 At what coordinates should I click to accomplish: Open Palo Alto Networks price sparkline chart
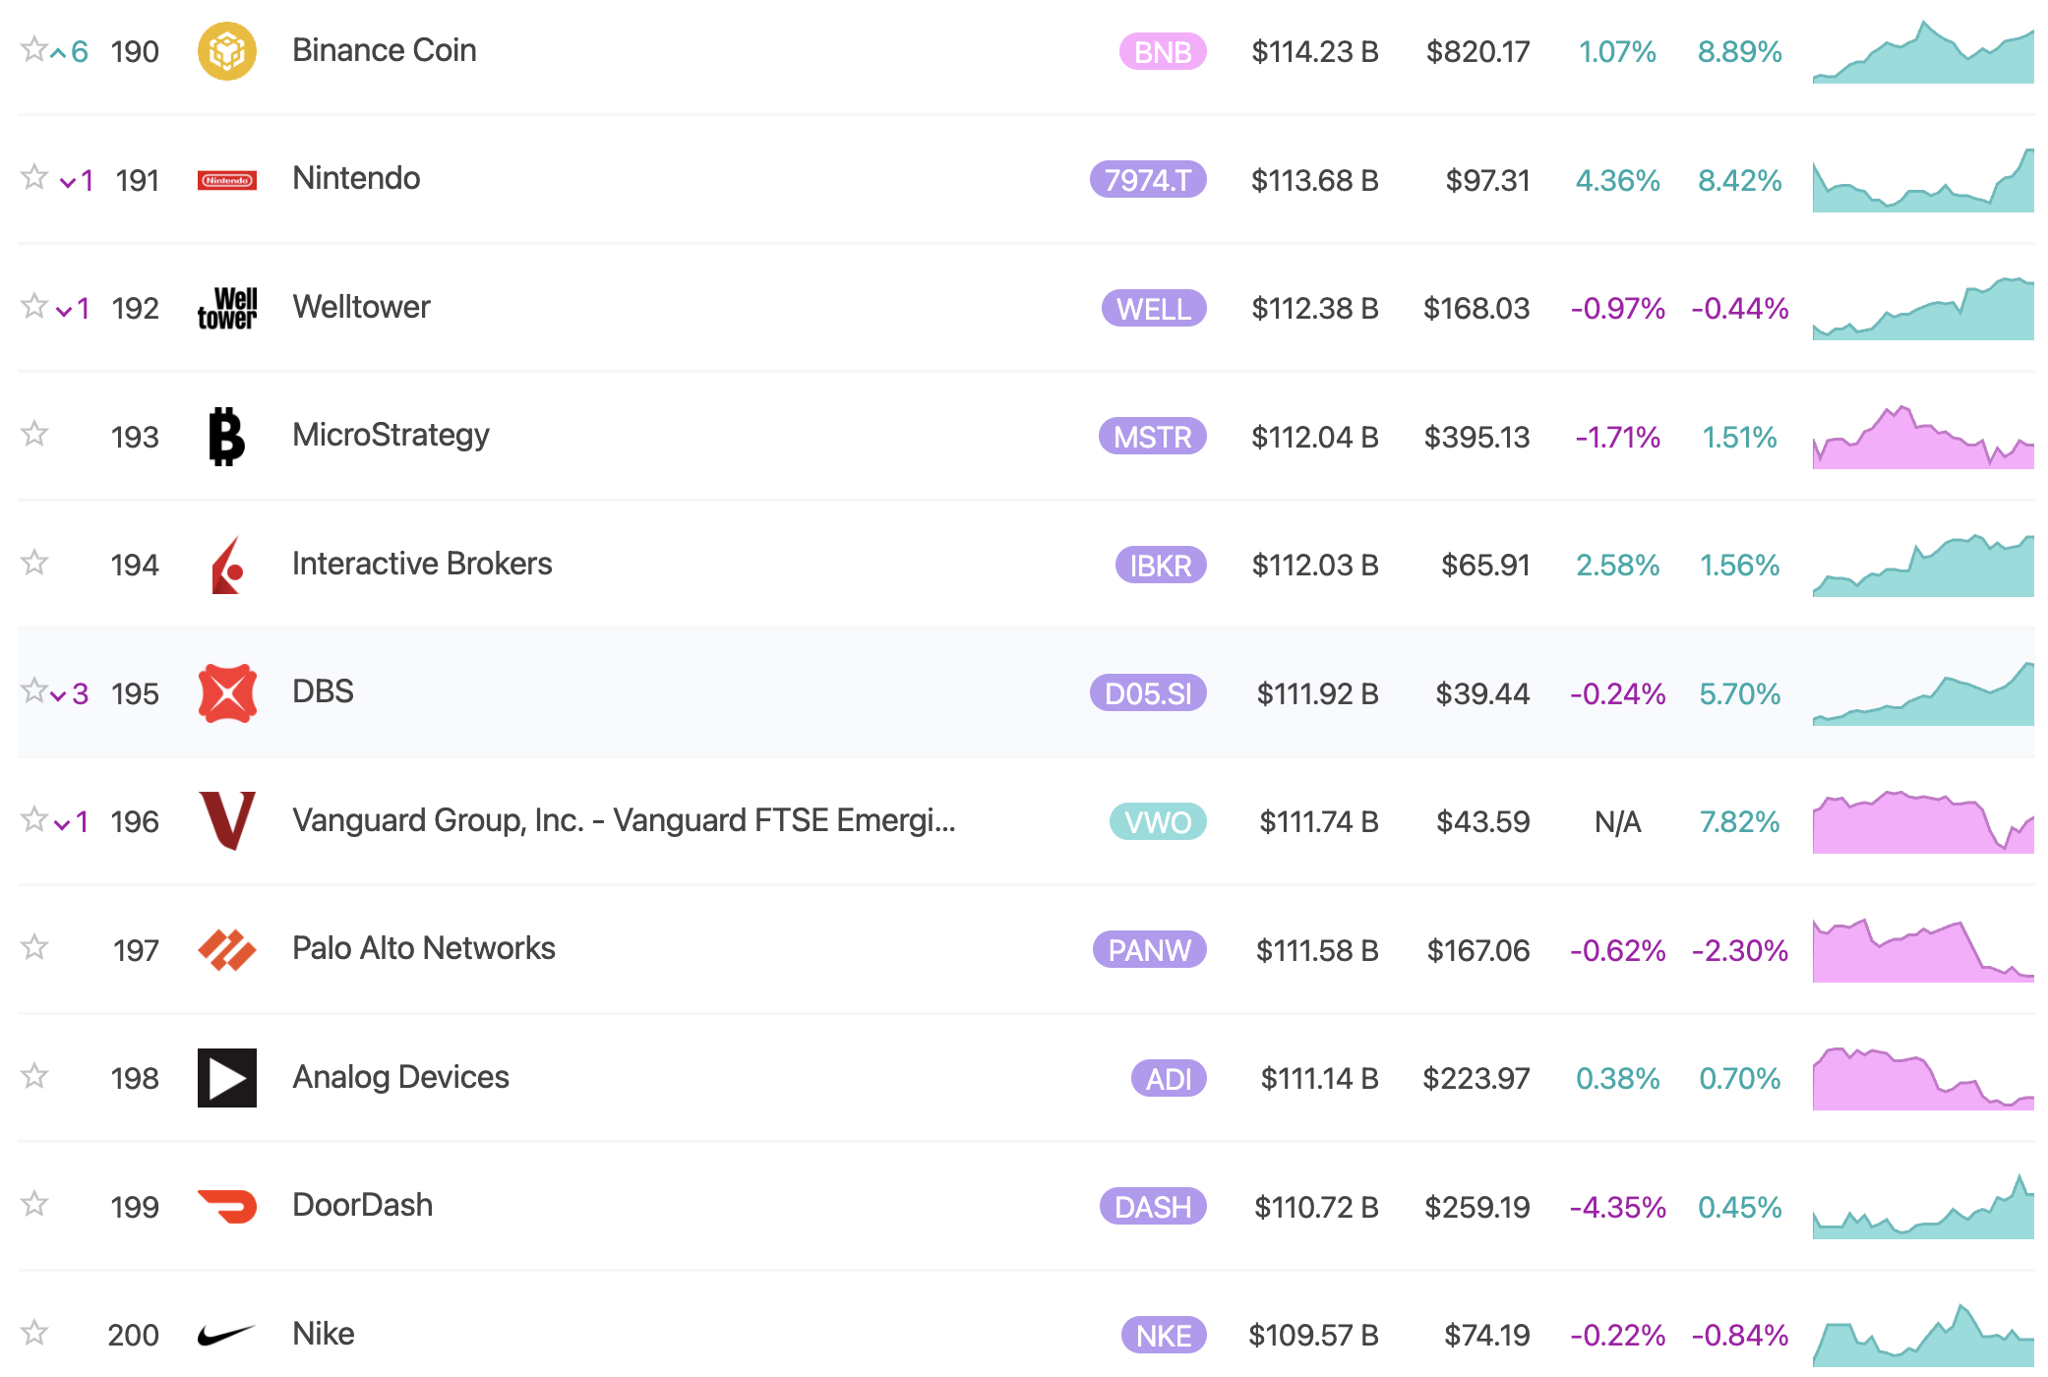click(1922, 950)
